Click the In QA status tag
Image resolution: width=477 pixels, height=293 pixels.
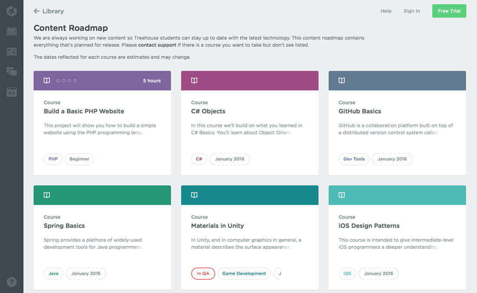[x=203, y=273]
